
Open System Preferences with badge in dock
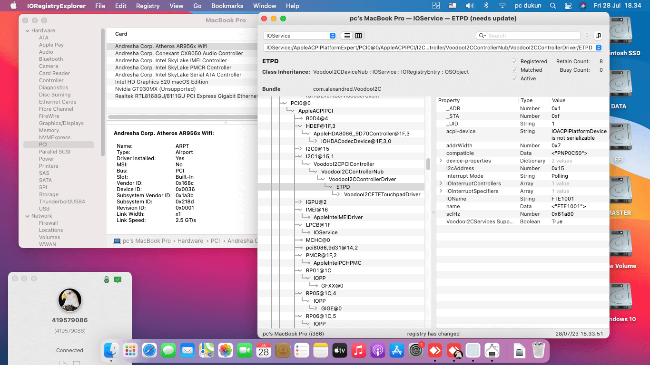tap(416, 351)
